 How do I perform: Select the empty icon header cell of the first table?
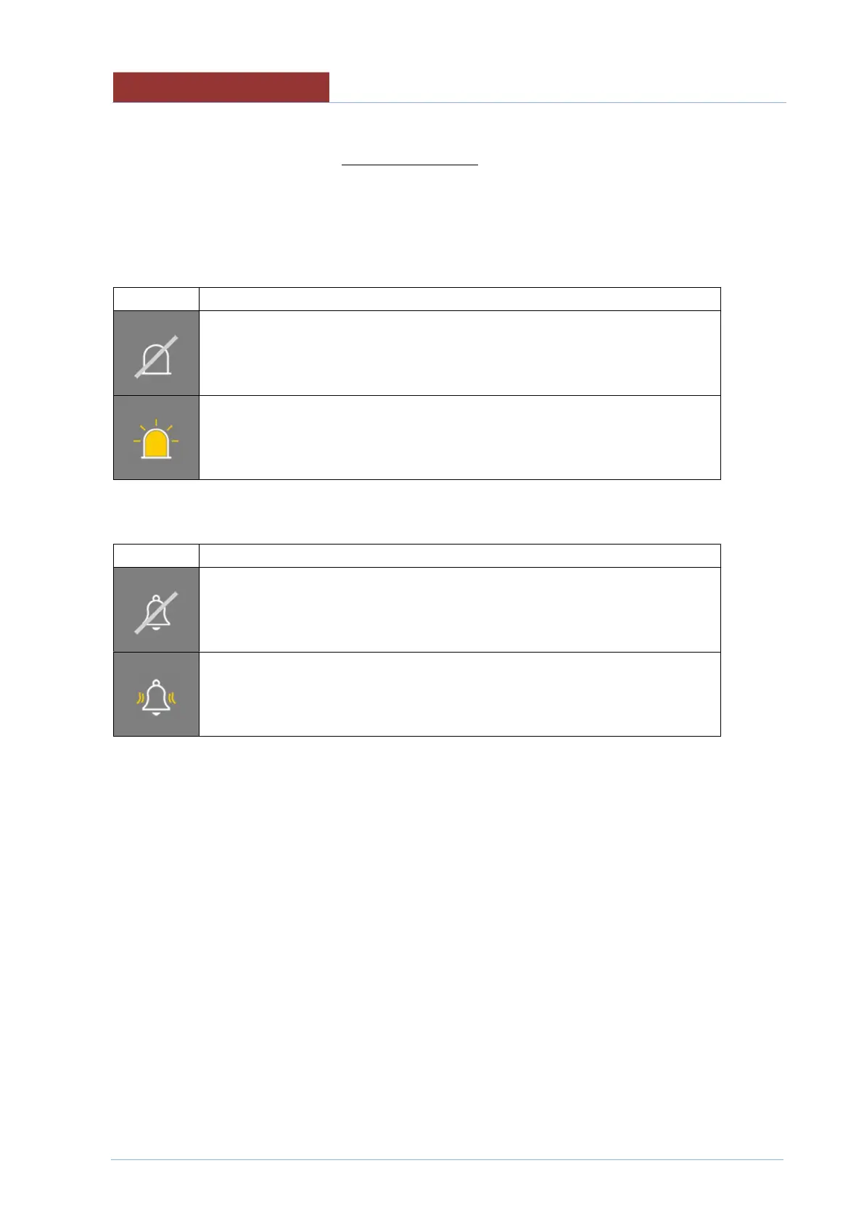tap(156, 299)
